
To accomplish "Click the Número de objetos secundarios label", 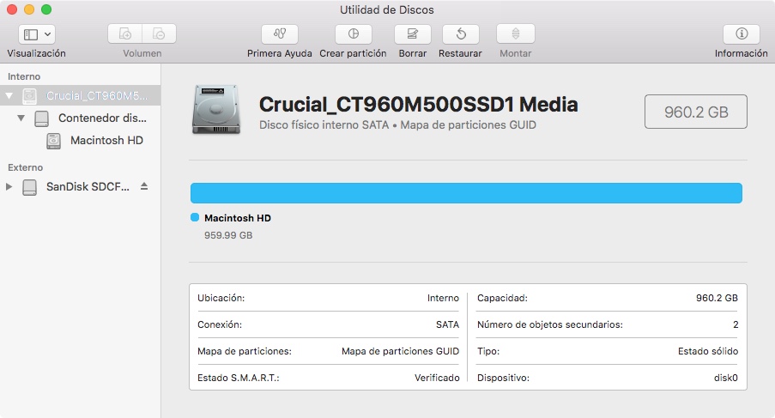I will pyautogui.click(x=550, y=324).
